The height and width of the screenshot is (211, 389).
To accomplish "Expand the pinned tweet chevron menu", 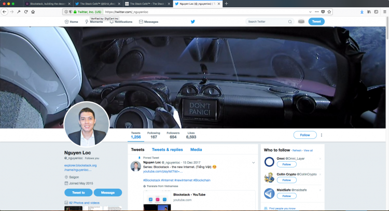I will pyautogui.click(x=253, y=163).
